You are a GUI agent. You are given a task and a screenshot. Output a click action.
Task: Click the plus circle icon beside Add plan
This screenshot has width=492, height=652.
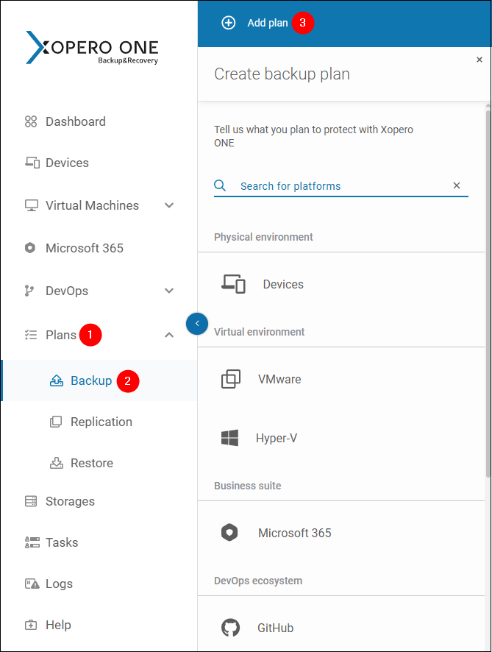(x=228, y=23)
